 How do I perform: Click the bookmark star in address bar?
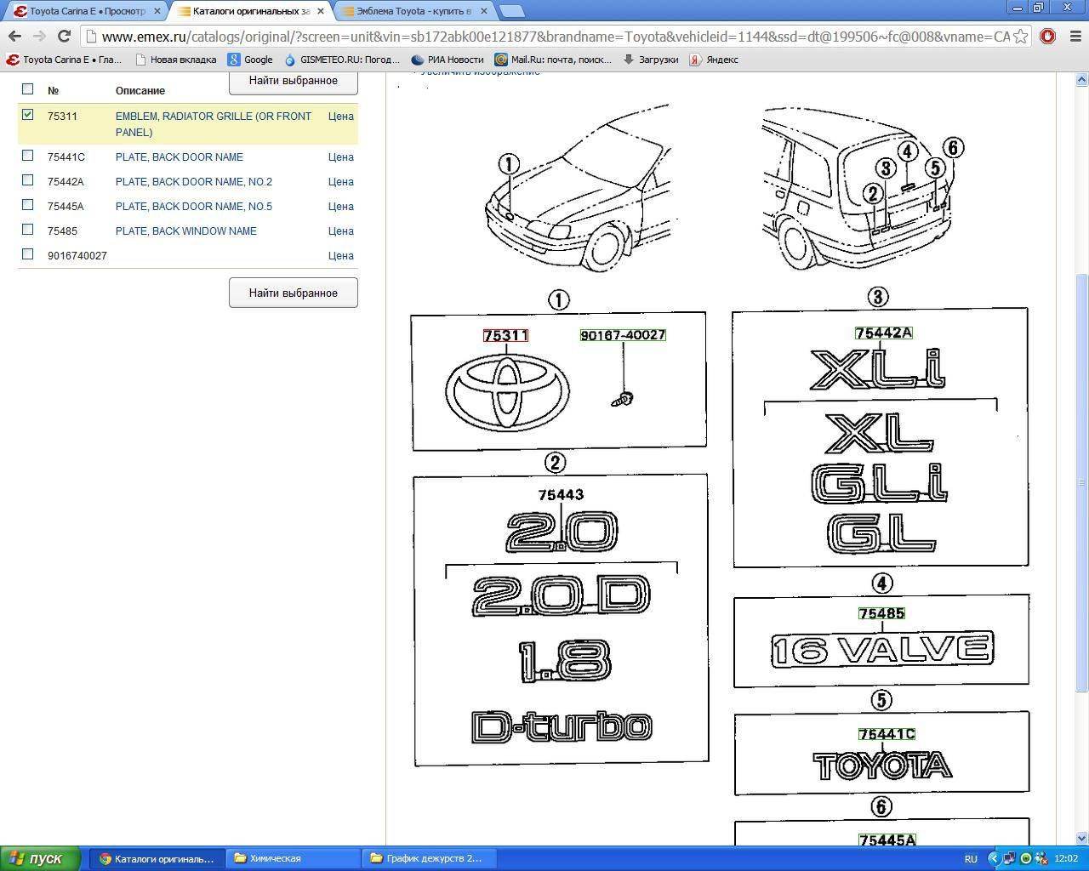point(1021,37)
